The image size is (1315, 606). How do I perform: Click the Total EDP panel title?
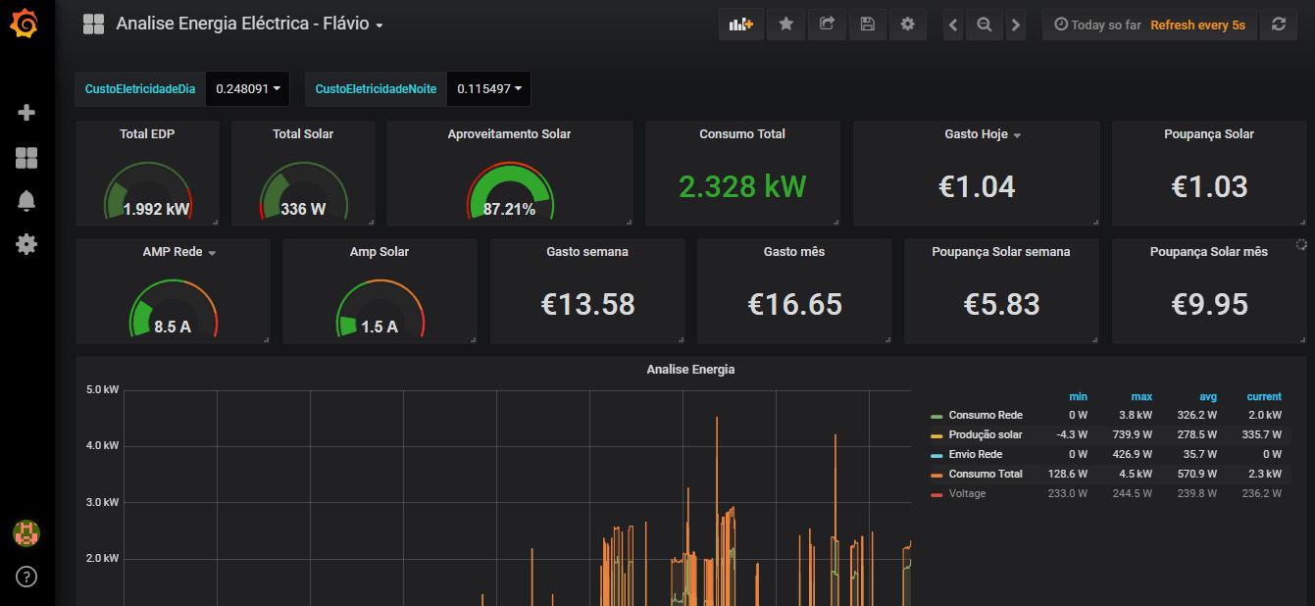[147, 134]
